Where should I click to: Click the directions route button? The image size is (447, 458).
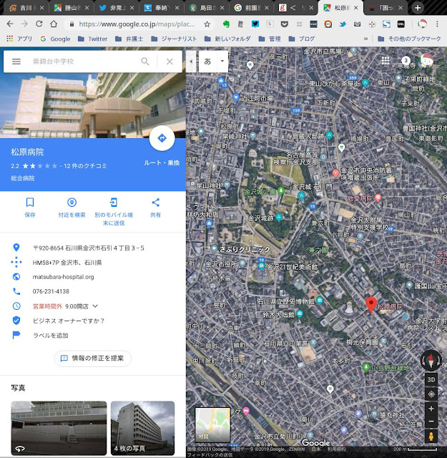click(162, 138)
